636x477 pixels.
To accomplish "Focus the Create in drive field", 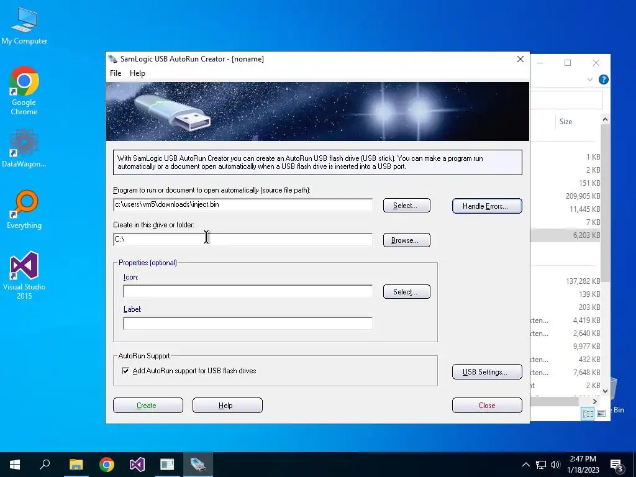I will [x=243, y=239].
